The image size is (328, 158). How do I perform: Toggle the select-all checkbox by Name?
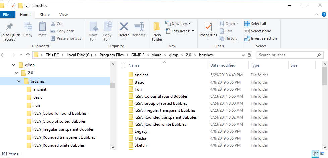tap(123, 65)
